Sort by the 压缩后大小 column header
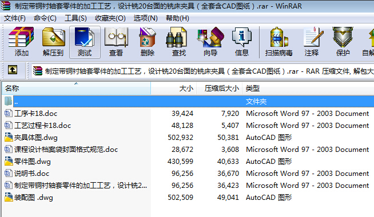The height and width of the screenshot is (217, 374). [220, 89]
